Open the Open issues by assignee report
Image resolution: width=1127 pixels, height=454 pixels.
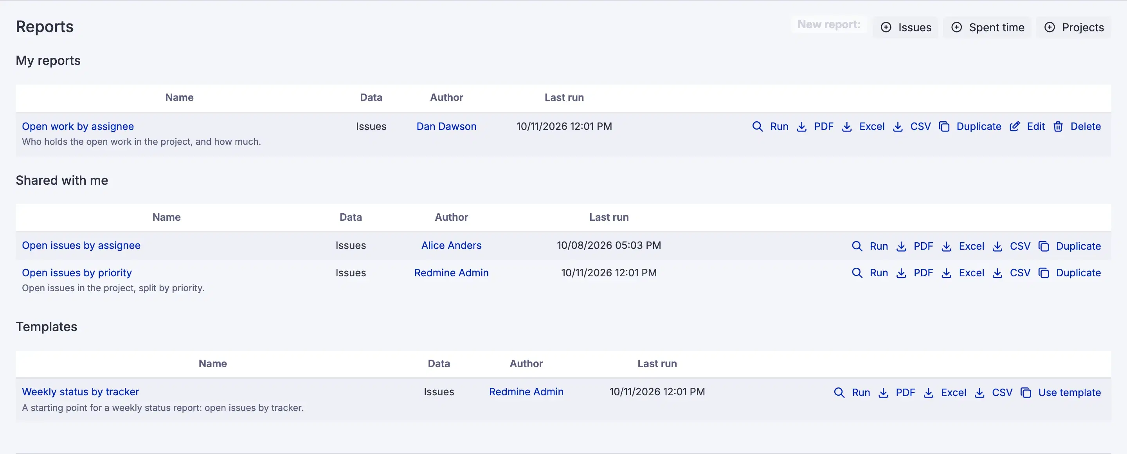click(x=81, y=245)
